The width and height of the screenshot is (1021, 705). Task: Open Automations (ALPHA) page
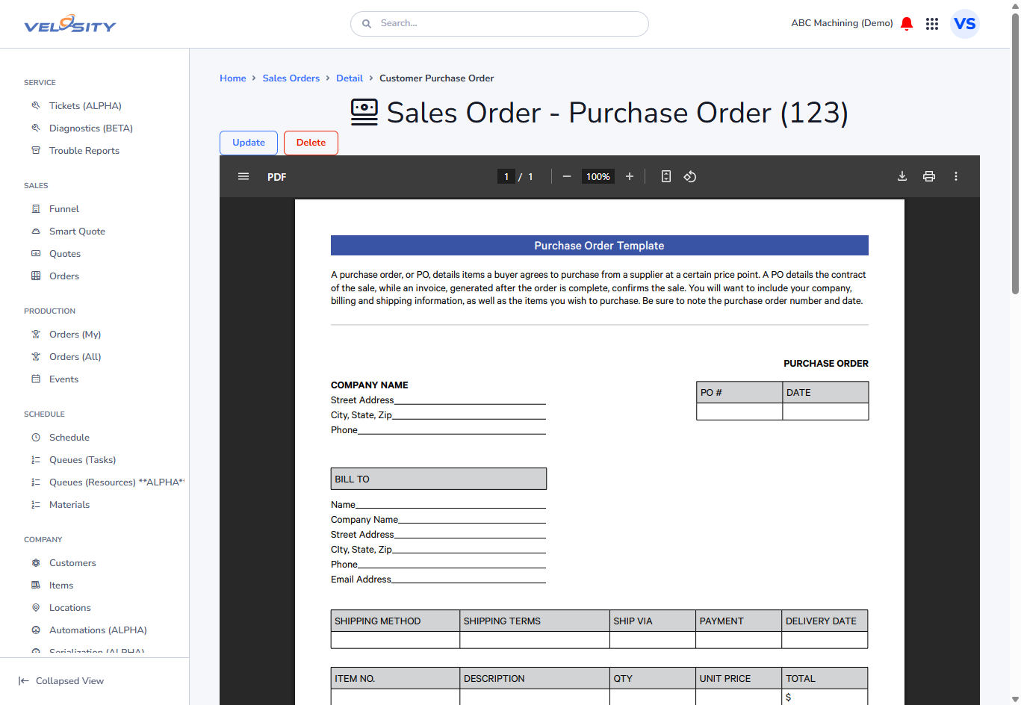98,630
